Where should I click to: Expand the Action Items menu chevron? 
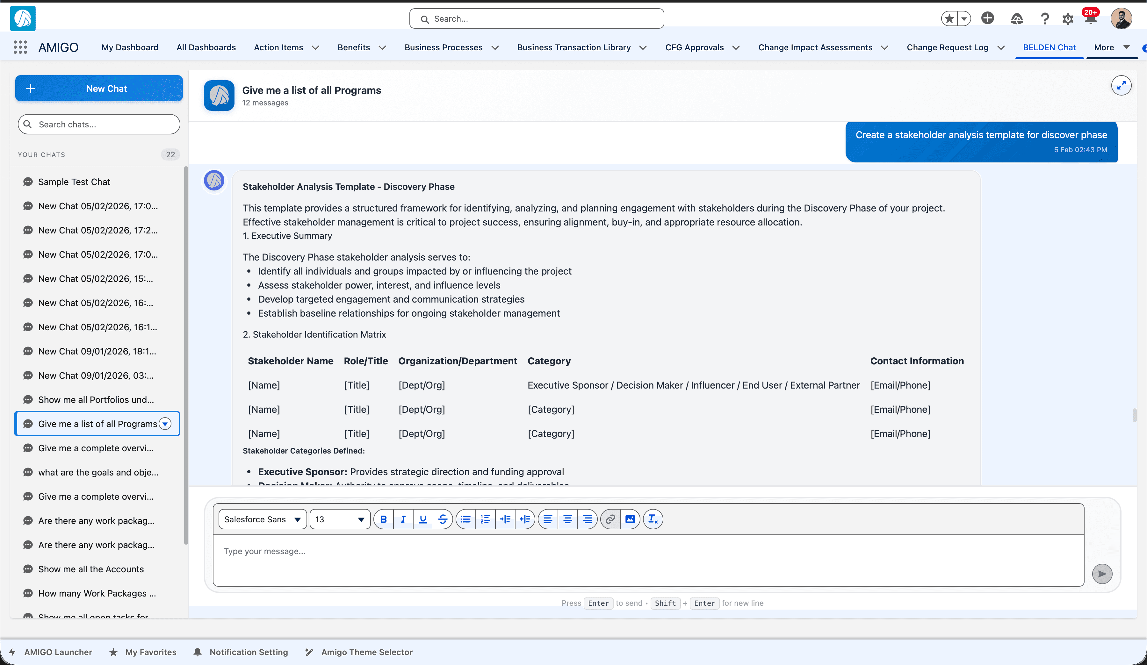pyautogui.click(x=315, y=48)
